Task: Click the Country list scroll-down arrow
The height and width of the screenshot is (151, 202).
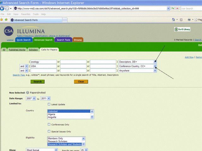Action: coord(92,117)
